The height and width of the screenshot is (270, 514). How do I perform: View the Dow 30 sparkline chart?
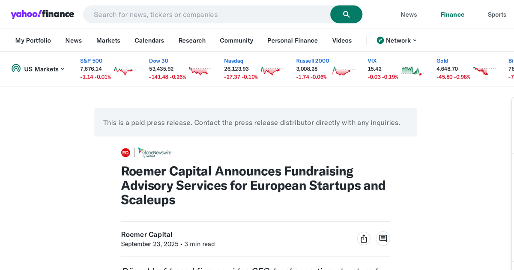[200, 70]
